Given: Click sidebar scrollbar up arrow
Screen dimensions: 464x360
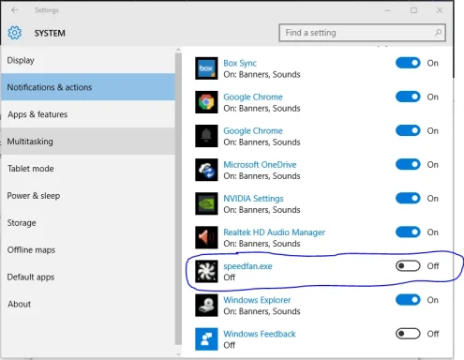Looking at the screenshot, I should coord(178,50).
